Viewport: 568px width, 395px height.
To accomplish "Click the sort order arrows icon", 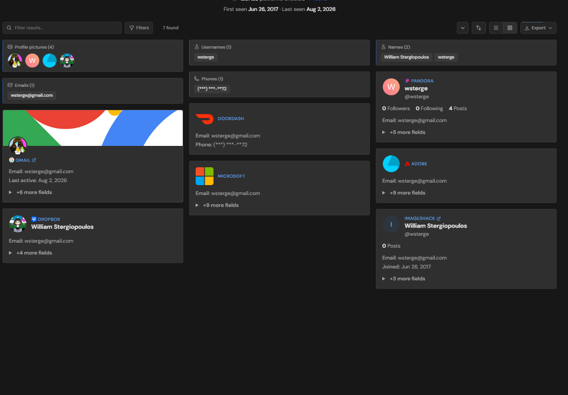I will tap(479, 28).
